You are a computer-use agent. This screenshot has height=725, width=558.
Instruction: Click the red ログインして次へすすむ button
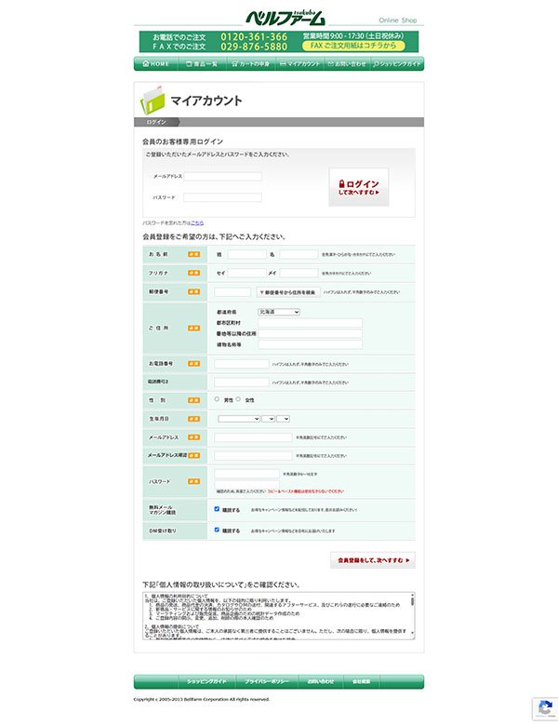[358, 187]
